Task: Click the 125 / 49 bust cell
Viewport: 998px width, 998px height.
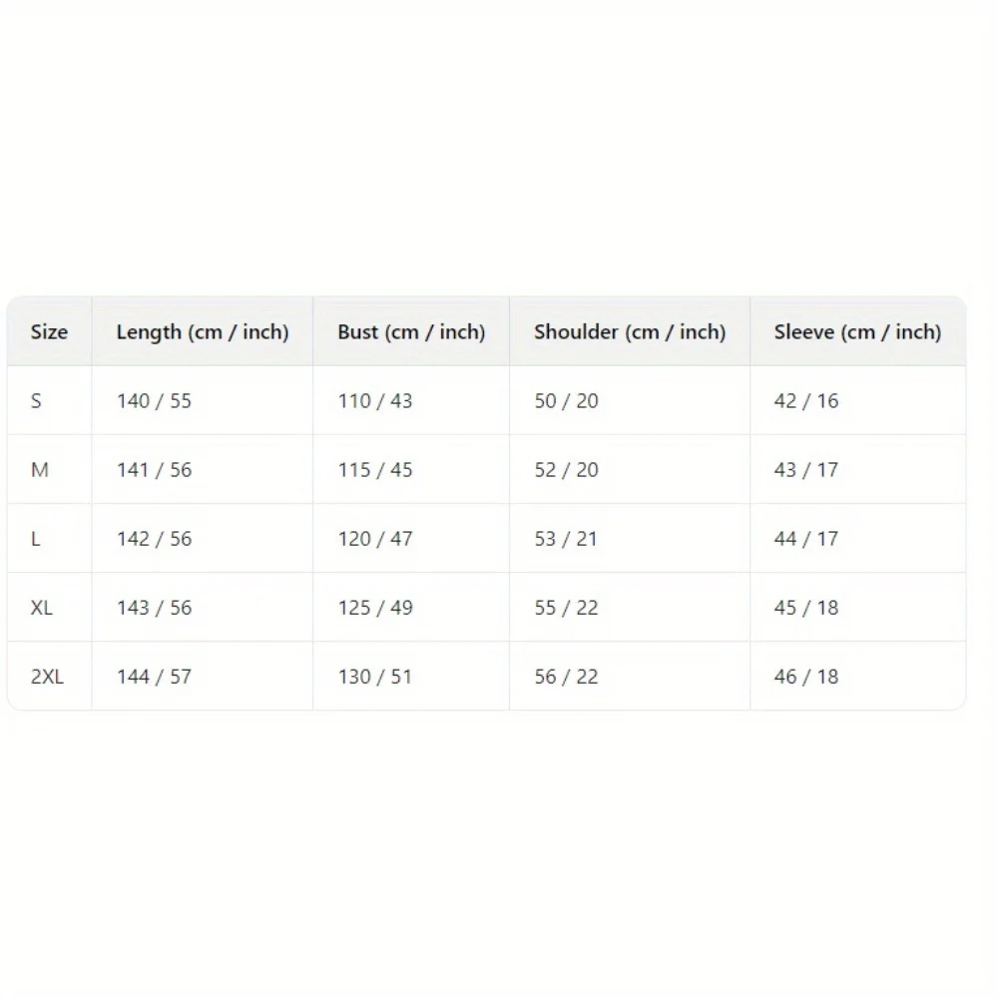Action: [x=375, y=608]
